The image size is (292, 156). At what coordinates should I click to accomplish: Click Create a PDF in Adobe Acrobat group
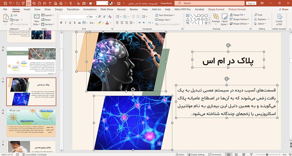[279, 20]
